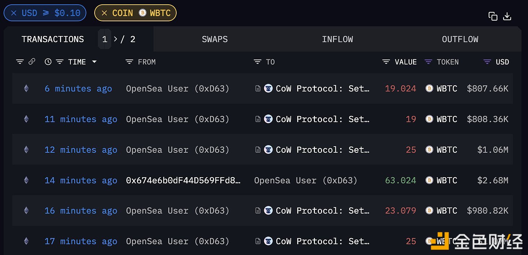528x255 pixels.
Task: Click Ethereum icon in 6 minutes ago row
Action: [x=26, y=88]
